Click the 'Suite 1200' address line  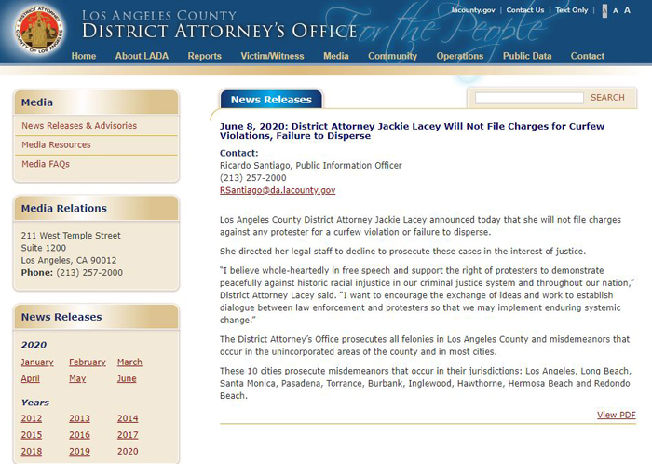coord(44,248)
